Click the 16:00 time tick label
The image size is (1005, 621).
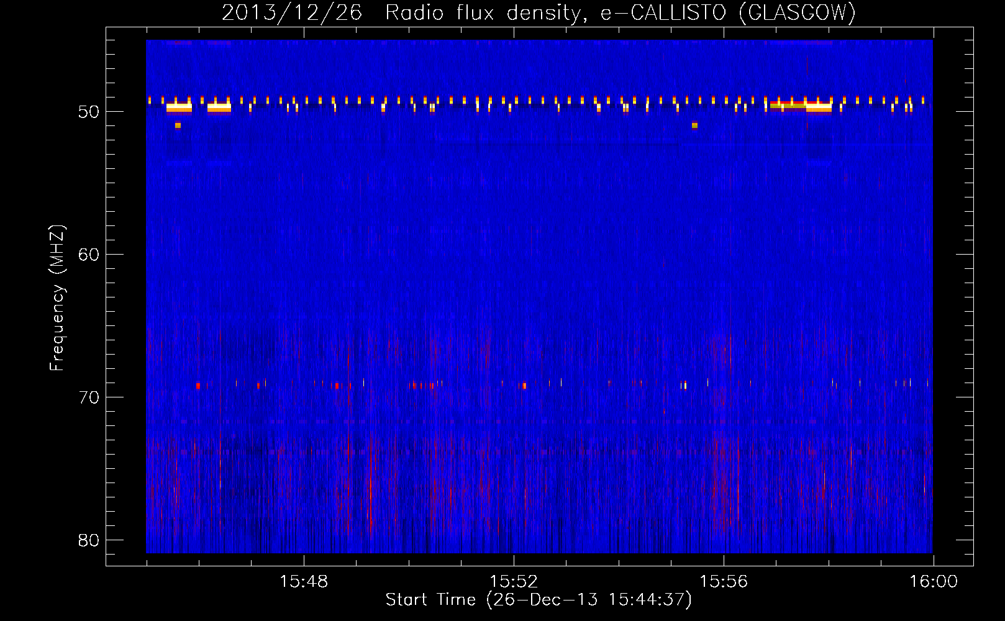pos(934,582)
